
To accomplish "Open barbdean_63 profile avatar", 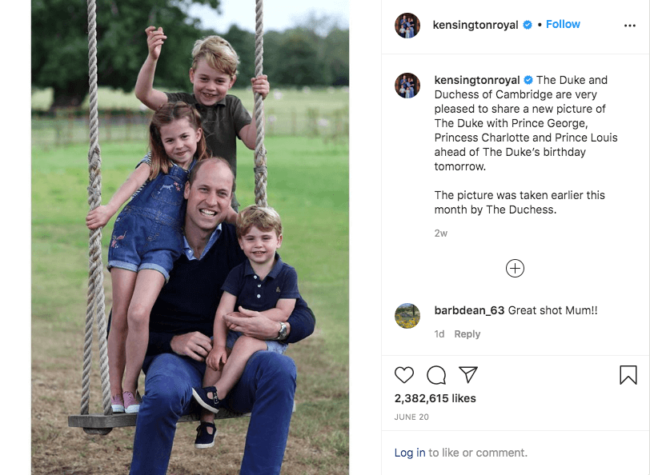I will 407,316.
